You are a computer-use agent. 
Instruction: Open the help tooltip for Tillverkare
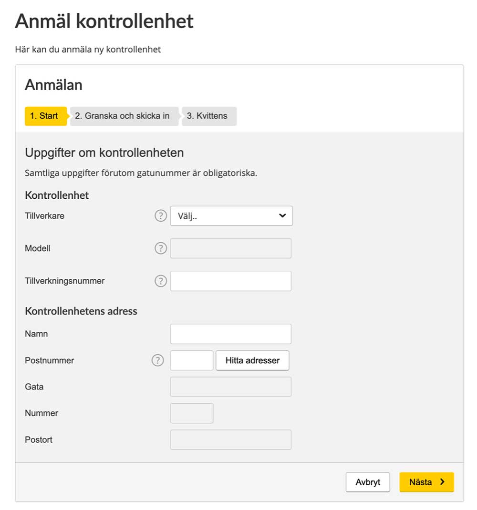[x=160, y=215]
